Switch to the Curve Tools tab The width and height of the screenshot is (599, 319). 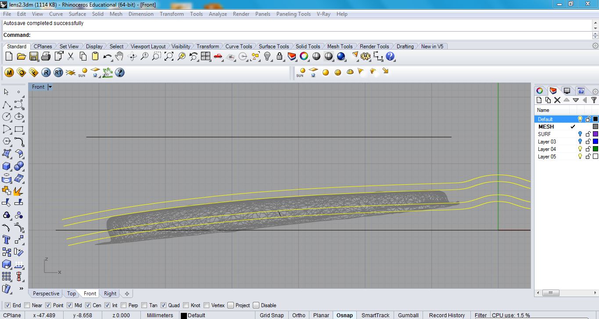(239, 47)
